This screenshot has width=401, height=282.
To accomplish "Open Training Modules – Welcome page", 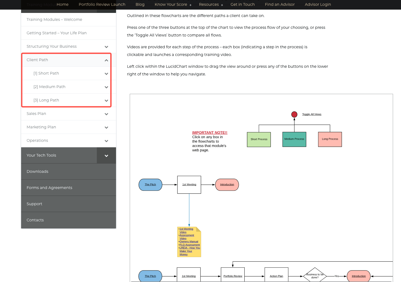I will (x=54, y=19).
